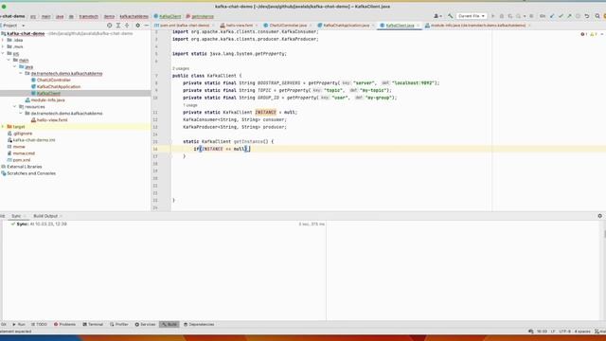Click the Git update project arrow icon
Viewport: 606px width, 341px height.
click(552, 16)
